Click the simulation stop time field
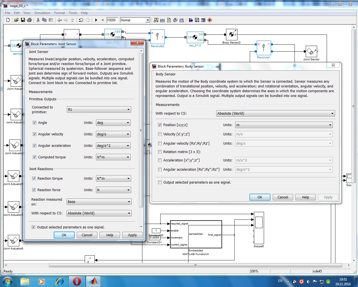The height and width of the screenshot is (287, 358). pyautogui.click(x=112, y=20)
